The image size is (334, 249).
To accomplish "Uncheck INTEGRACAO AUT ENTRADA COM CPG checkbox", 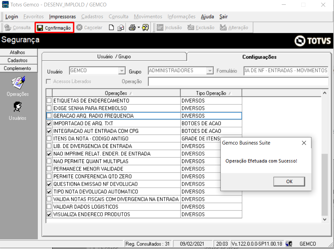I will (49, 131).
